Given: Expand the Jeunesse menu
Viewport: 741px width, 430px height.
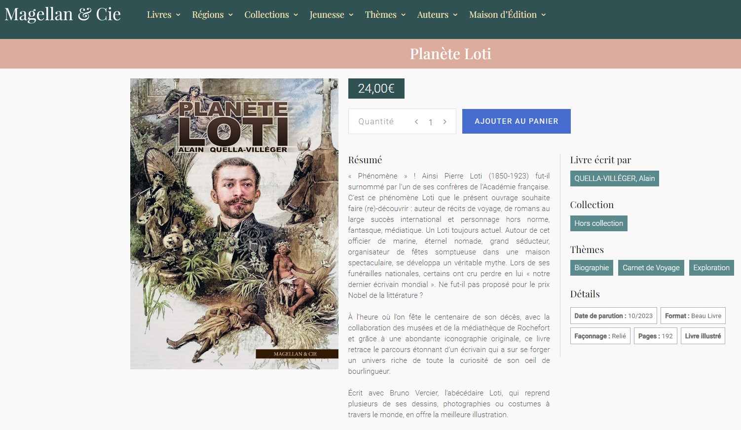Looking at the screenshot, I should tap(331, 15).
